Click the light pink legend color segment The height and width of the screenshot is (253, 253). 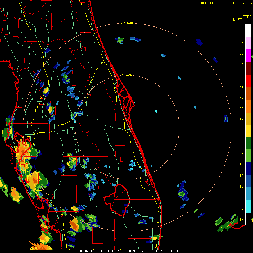click(x=248, y=43)
